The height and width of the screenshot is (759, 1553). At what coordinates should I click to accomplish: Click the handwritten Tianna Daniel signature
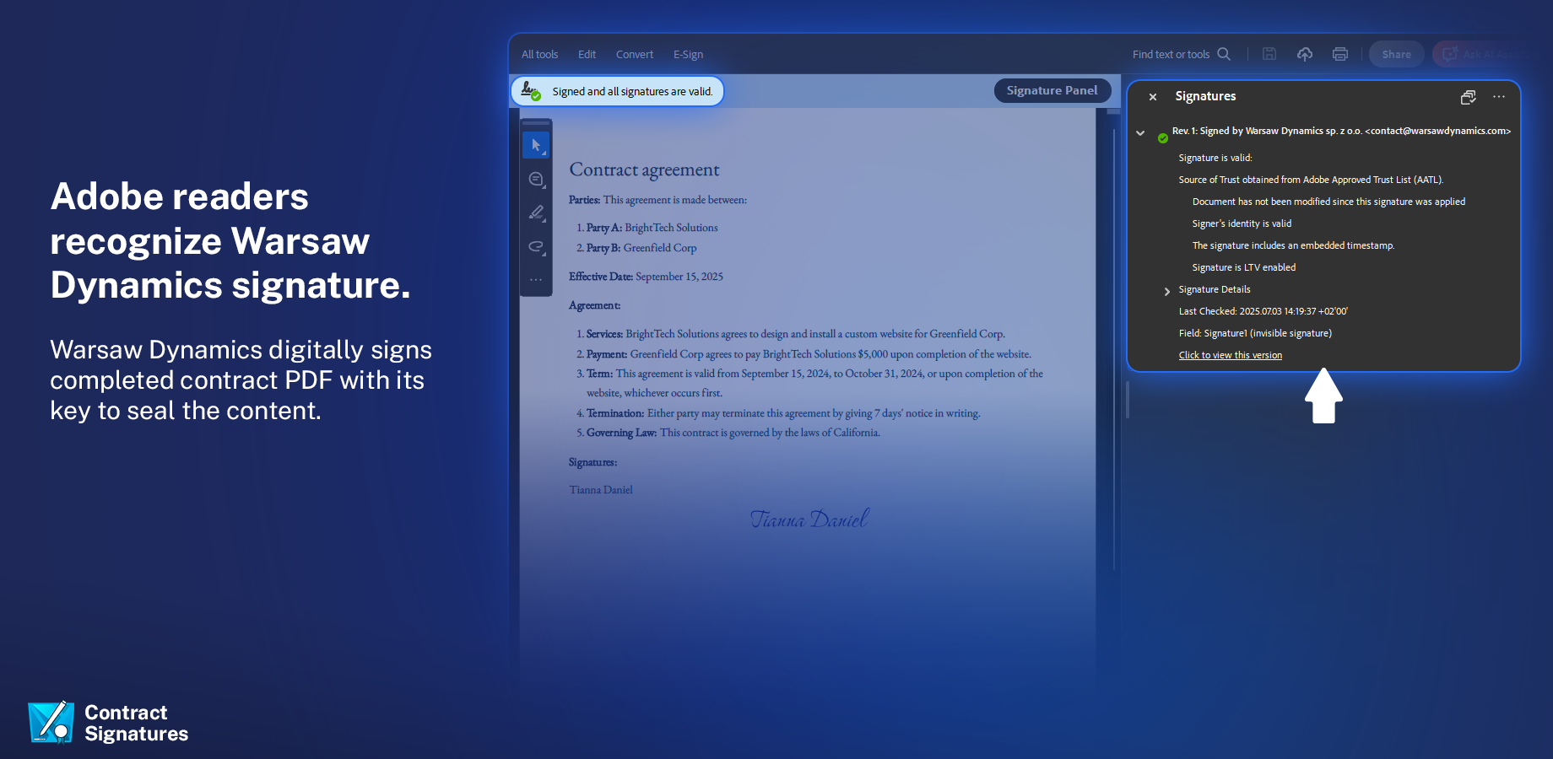coord(809,519)
